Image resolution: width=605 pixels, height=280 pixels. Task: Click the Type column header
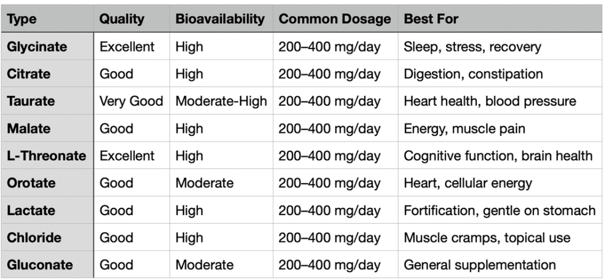coord(22,19)
